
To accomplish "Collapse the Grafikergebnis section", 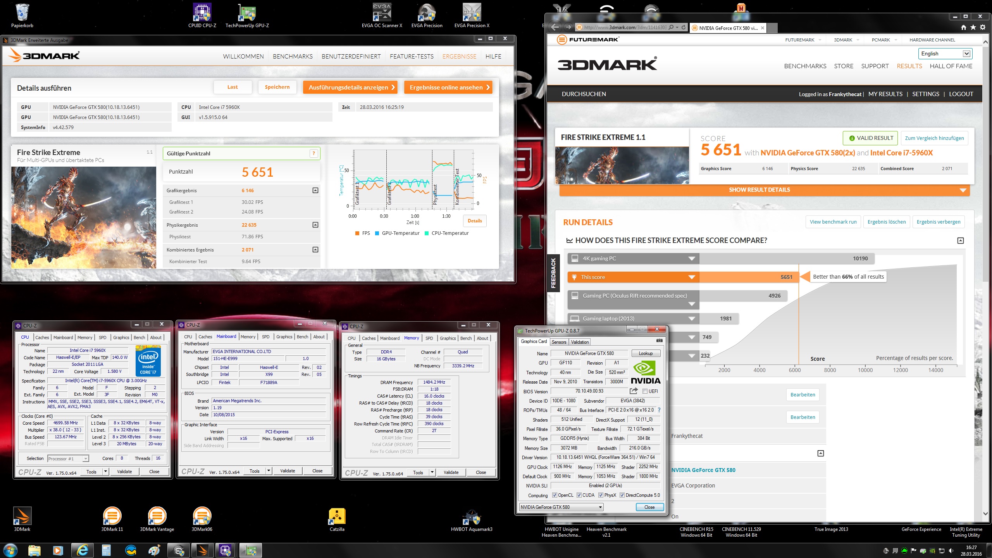I will pyautogui.click(x=315, y=190).
